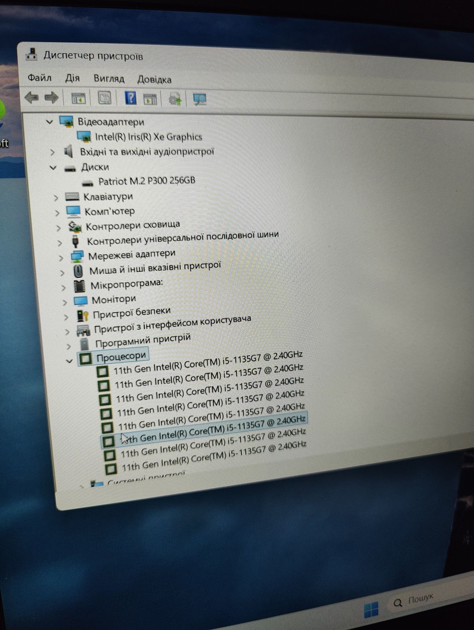The image size is (474, 630).
Task: Open the Файл menu
Action: tap(39, 77)
